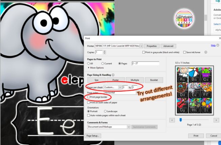Select the Size sizing option
This screenshot has width=221, height=145.
[96, 80]
